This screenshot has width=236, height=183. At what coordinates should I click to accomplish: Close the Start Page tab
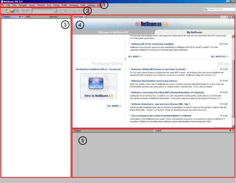[x=85, y=17]
